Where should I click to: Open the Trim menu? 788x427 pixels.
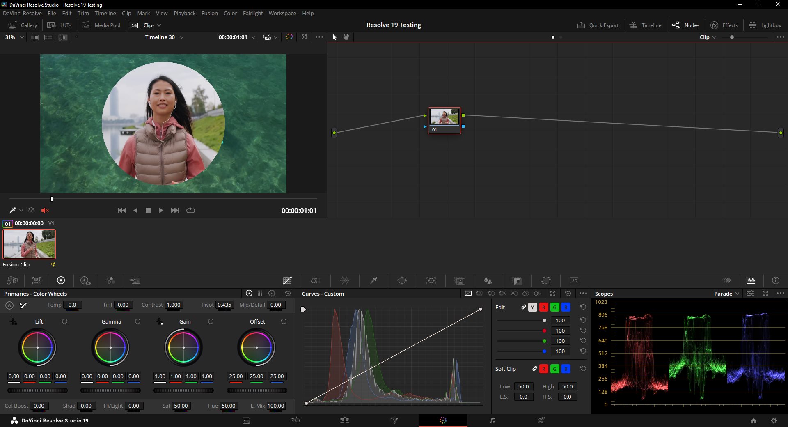[83, 13]
